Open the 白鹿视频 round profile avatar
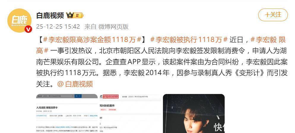 point(19,20)
